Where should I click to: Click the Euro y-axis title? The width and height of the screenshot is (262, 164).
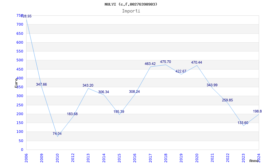16,83
